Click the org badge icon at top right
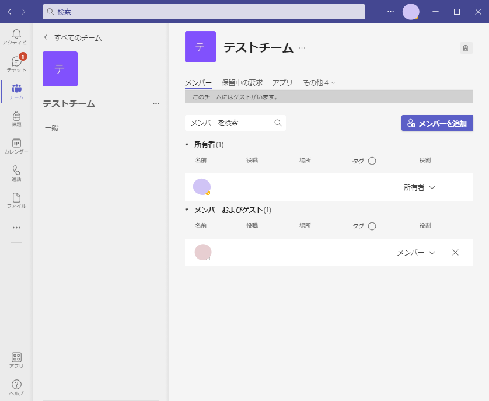This screenshot has height=401, width=489. [x=466, y=48]
